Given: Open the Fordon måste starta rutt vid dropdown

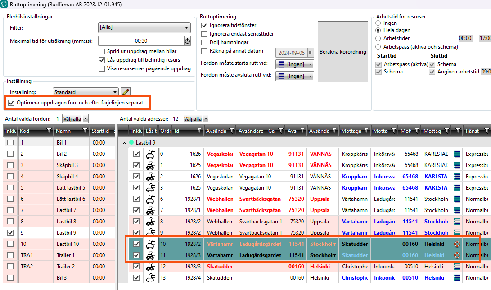Looking at the screenshot, I should click(x=294, y=64).
